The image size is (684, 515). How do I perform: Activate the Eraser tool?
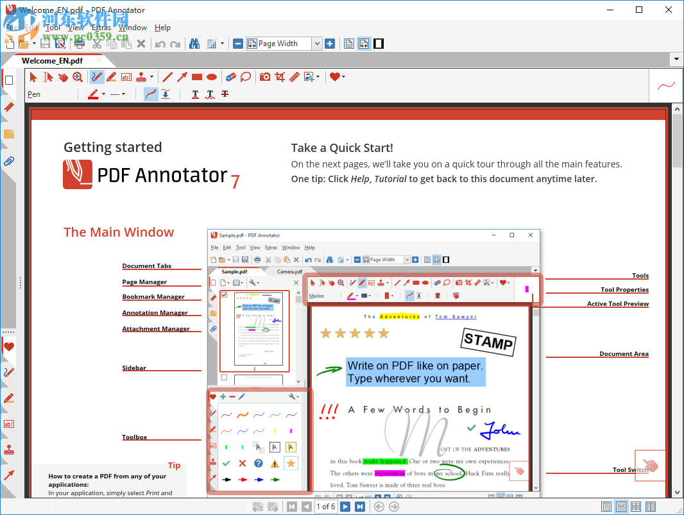pyautogui.click(x=230, y=77)
